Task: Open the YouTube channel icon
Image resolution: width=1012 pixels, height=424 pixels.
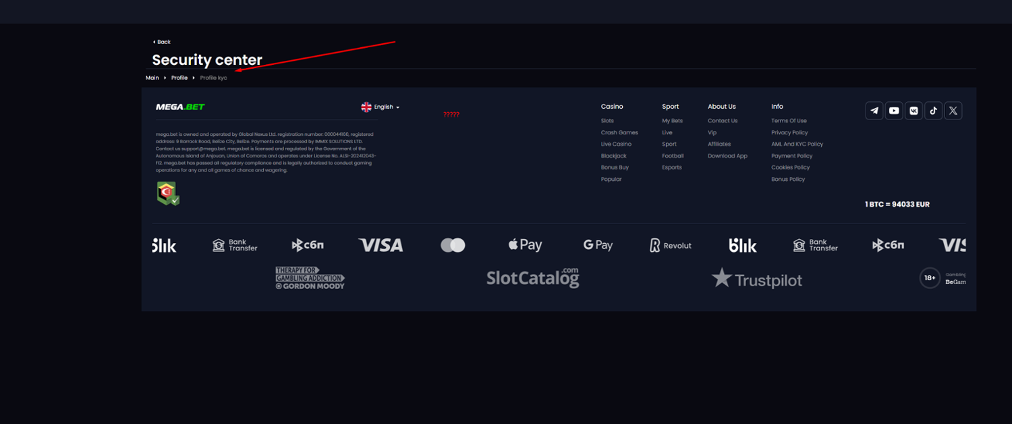Action: click(x=894, y=111)
